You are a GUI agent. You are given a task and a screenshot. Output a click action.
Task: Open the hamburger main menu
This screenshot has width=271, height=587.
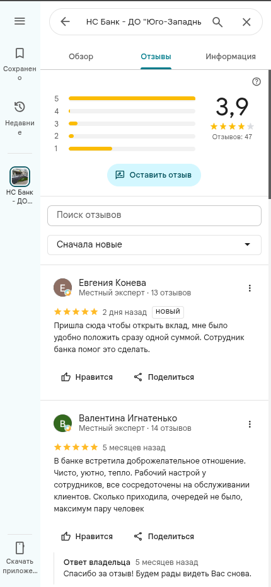(20, 21)
